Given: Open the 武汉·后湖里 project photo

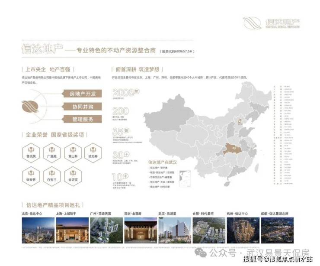Looking at the screenshot, I should [x=175, y=230].
